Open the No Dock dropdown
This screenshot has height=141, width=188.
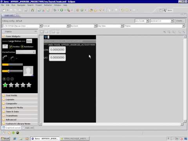tap(83, 26)
